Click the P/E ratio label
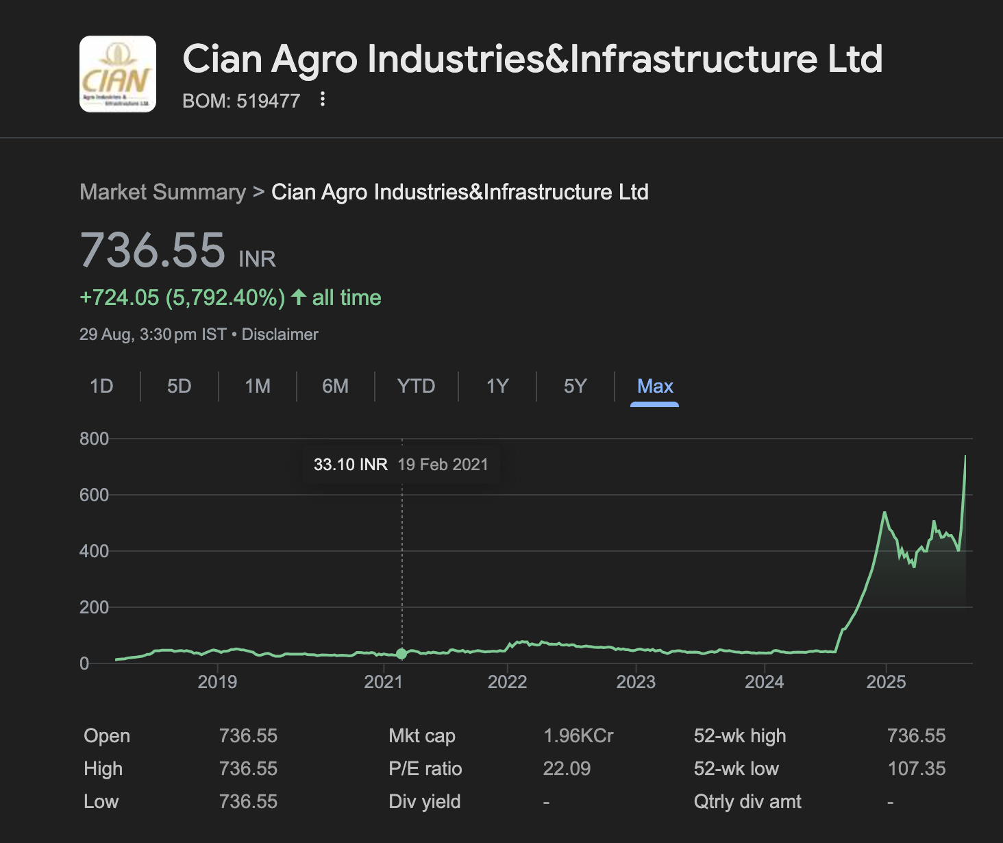 (425, 769)
